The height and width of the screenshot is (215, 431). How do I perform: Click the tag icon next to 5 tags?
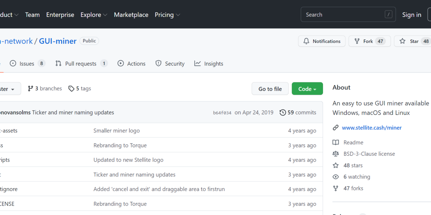pyautogui.click(x=71, y=88)
